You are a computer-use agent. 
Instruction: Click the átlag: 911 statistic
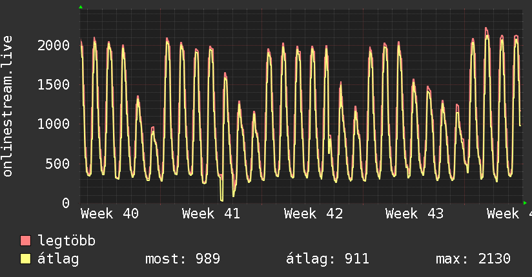pos(327,259)
